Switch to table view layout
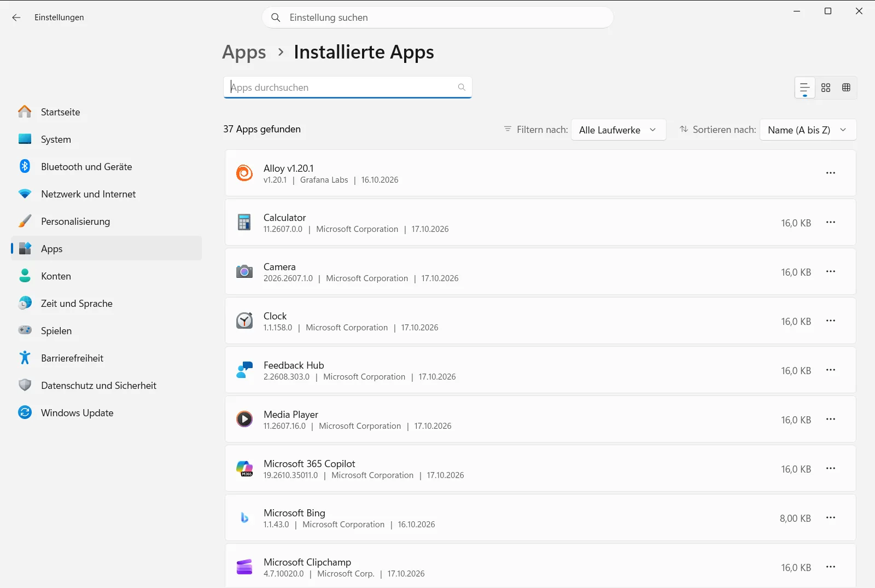This screenshot has width=875, height=588. point(847,88)
